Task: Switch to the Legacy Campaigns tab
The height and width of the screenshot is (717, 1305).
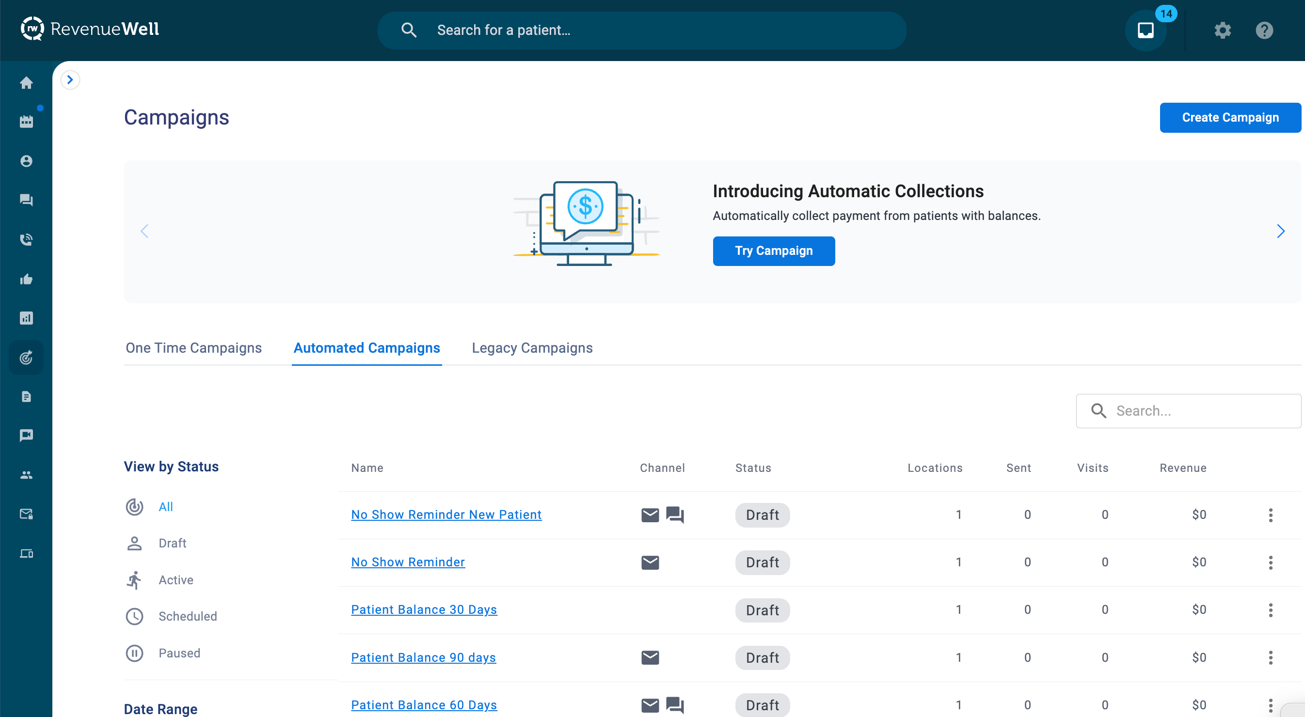Action: click(x=532, y=348)
